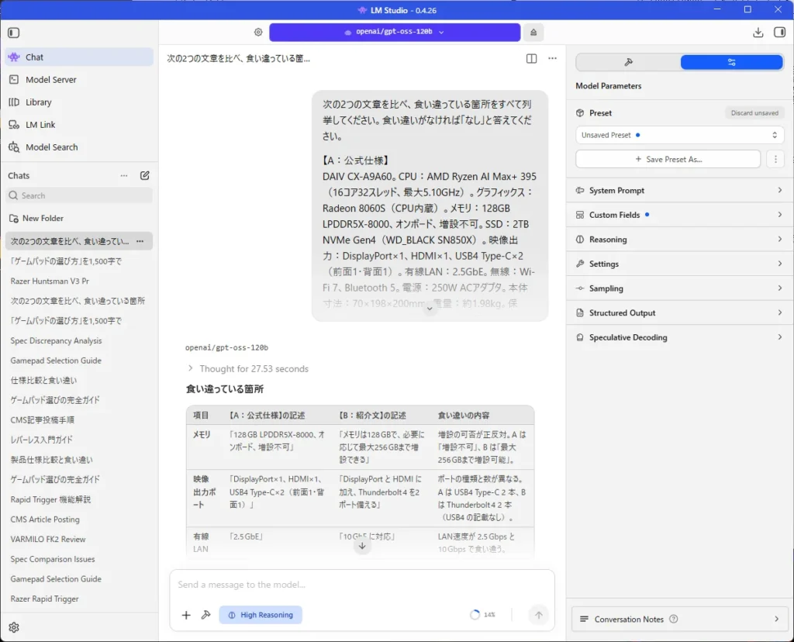Viewport: 794px width, 642px height.
Task: Open CMS Article Posting chat
Action: tap(78, 519)
